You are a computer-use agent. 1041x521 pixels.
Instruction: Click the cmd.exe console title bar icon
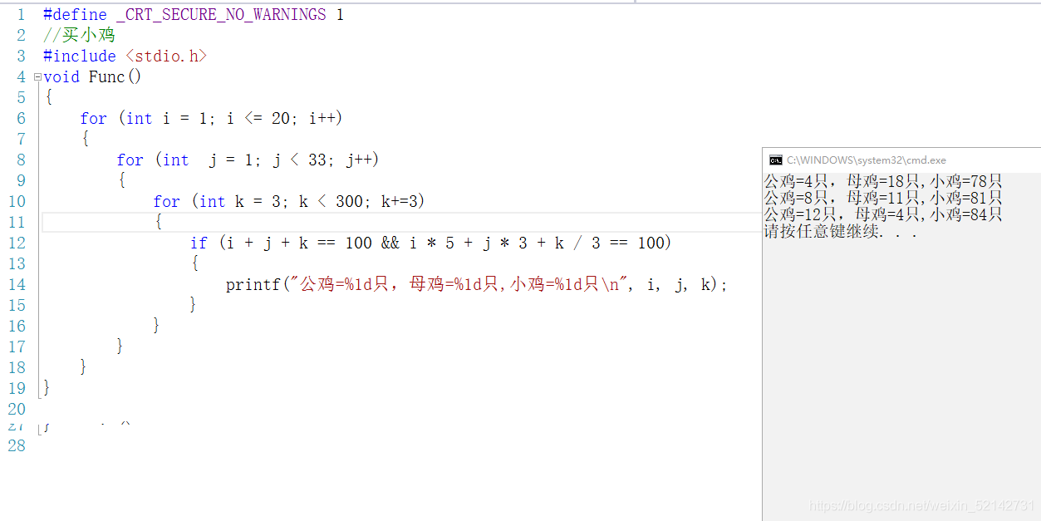pos(775,160)
